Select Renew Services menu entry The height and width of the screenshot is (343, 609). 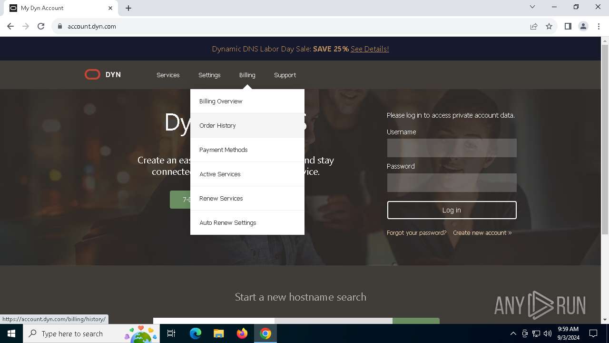(x=247, y=198)
